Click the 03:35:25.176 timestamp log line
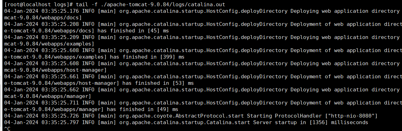This screenshot has height=131, width=402. coord(203,11)
